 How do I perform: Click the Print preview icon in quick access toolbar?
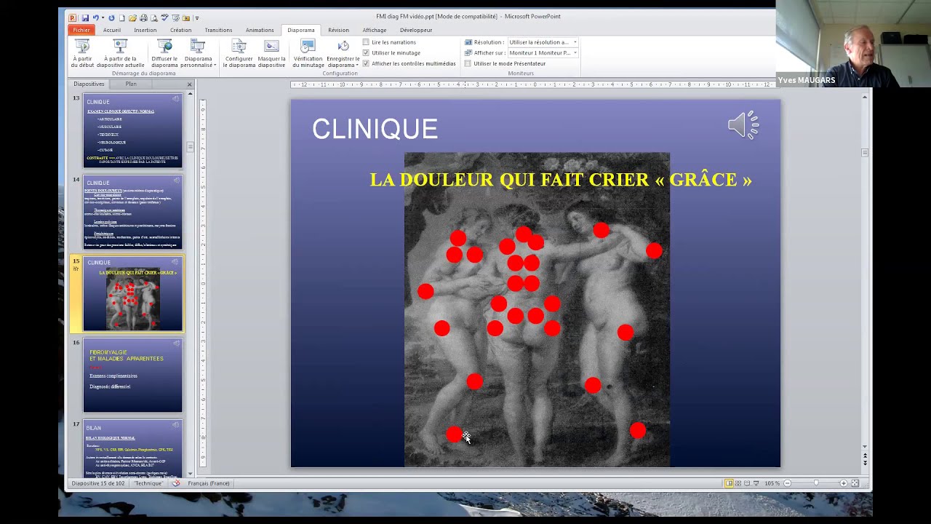[154, 18]
